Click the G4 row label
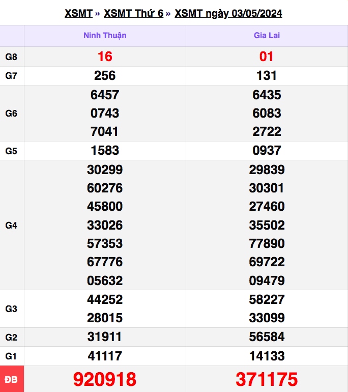This screenshot has width=348, height=392. coord(11,226)
